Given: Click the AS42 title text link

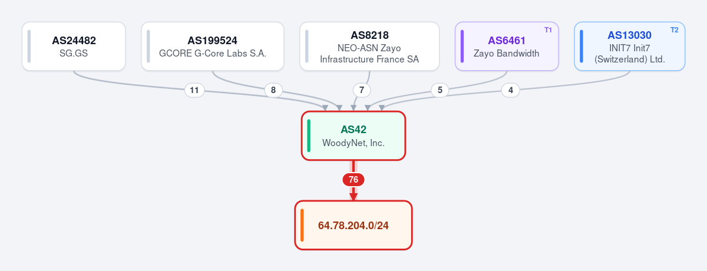Looking at the screenshot, I should pyautogui.click(x=353, y=130).
